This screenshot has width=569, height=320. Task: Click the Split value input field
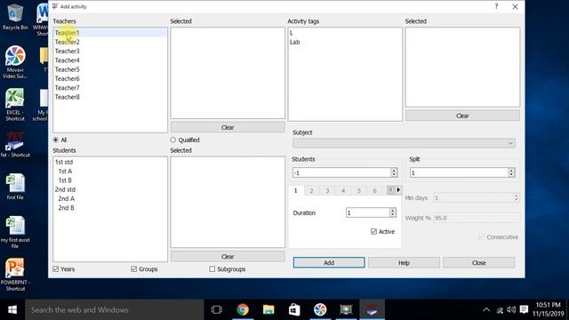(459, 172)
